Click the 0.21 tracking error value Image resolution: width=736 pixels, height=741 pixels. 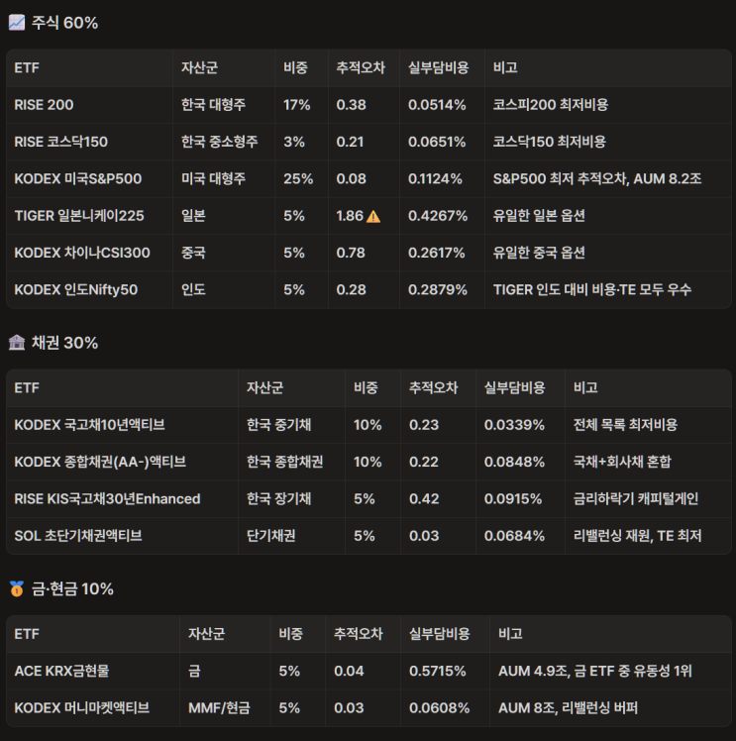[x=350, y=142]
